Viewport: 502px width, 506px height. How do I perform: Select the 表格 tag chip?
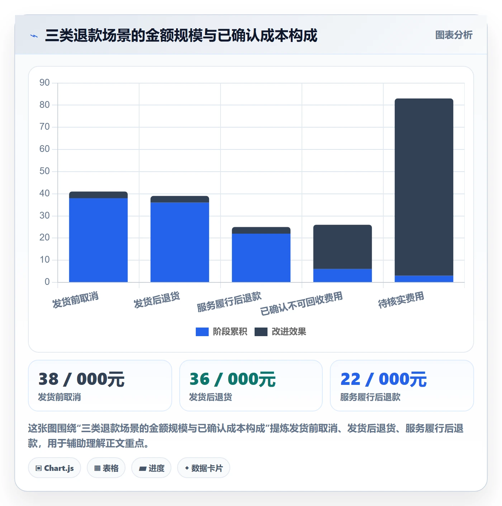click(x=106, y=468)
